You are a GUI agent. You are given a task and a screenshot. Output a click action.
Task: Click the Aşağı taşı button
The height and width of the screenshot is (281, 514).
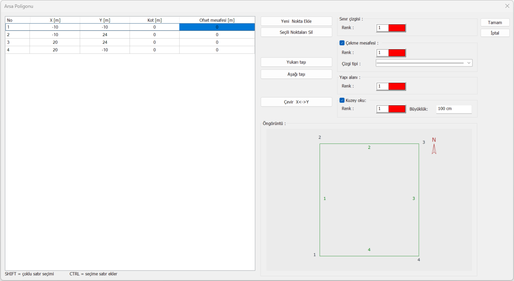[296, 74]
